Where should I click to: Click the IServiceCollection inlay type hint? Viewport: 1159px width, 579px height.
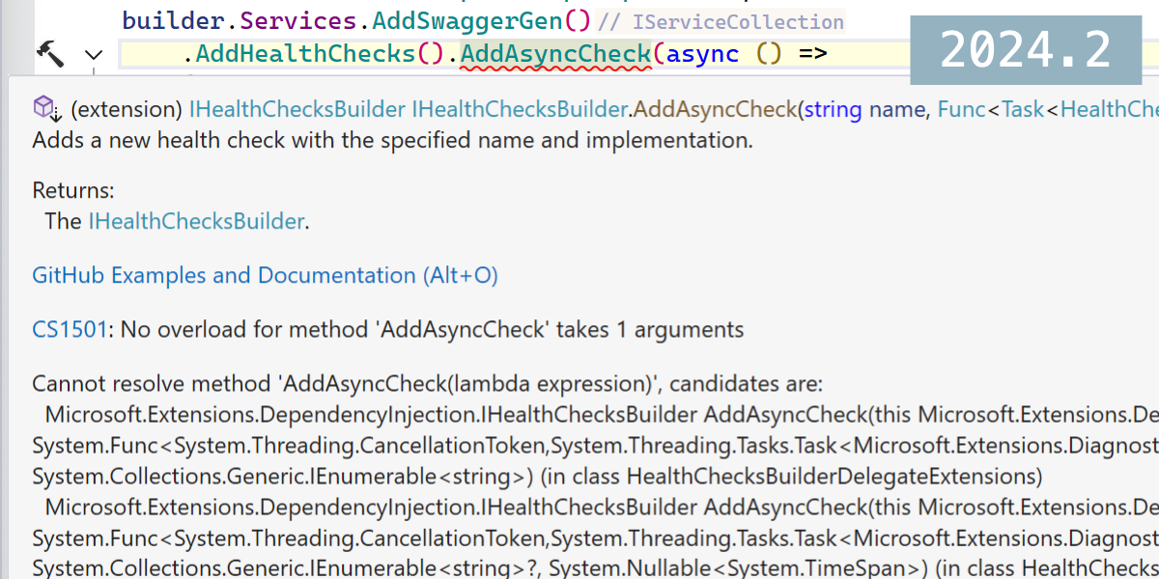pyautogui.click(x=738, y=21)
